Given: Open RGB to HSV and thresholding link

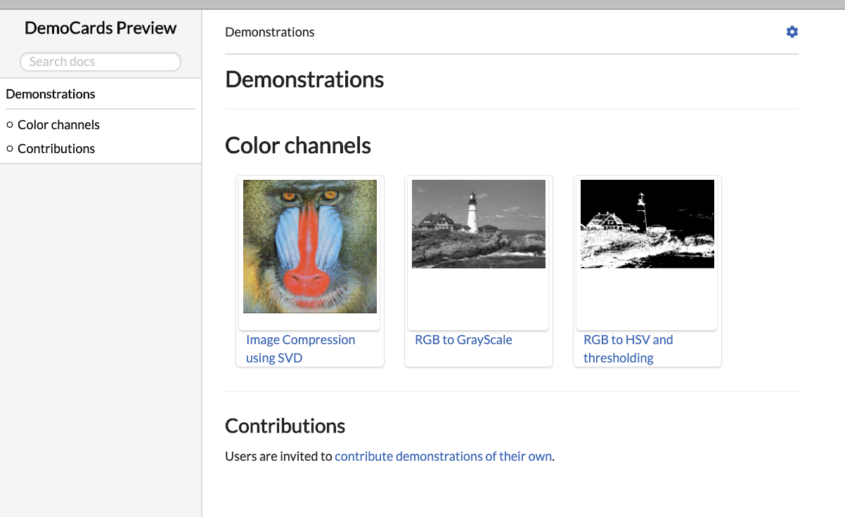Looking at the screenshot, I should coord(628,349).
